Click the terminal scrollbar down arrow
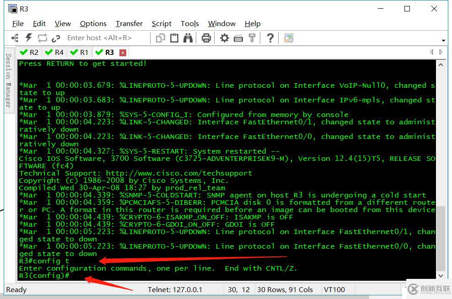Viewport: 452px width, 299px height. coord(441,275)
